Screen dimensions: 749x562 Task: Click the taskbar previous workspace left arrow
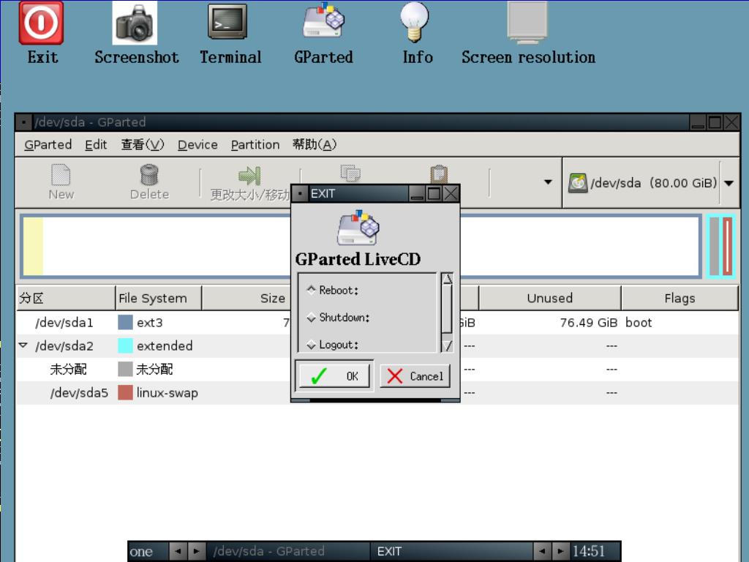coord(178,551)
